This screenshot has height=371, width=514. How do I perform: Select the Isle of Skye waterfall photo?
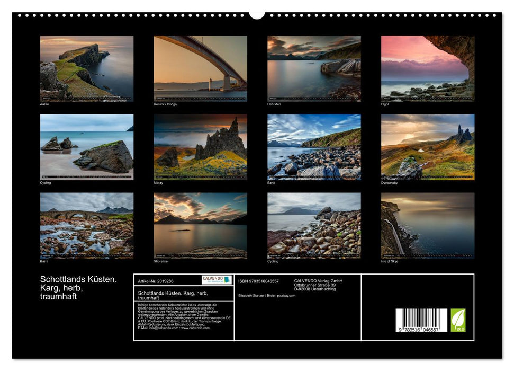pos(428,225)
